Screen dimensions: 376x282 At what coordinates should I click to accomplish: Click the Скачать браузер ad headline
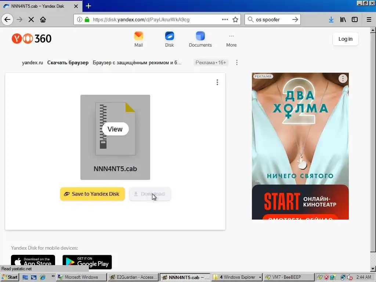tap(68, 62)
